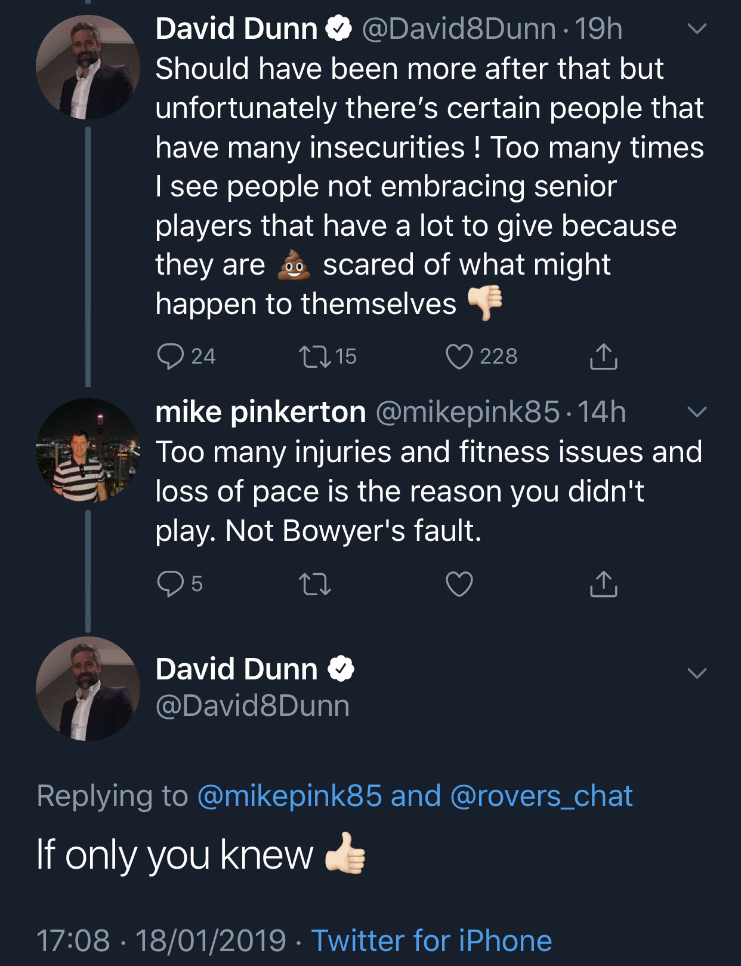The image size is (741, 966).
Task: Like mike pinkerton's tweet
Action: click(459, 584)
